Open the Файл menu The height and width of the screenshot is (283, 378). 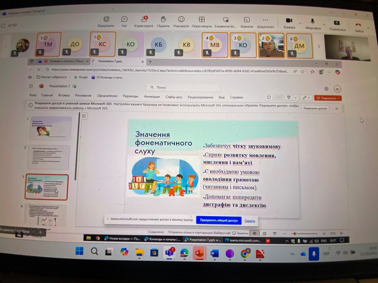coord(33,95)
